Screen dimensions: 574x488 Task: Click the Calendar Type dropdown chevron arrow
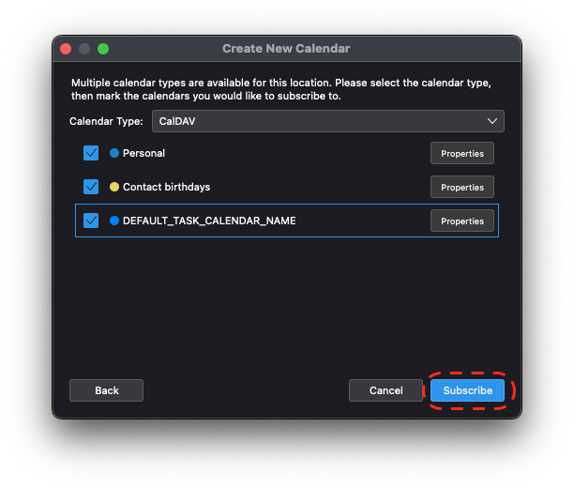click(x=492, y=121)
